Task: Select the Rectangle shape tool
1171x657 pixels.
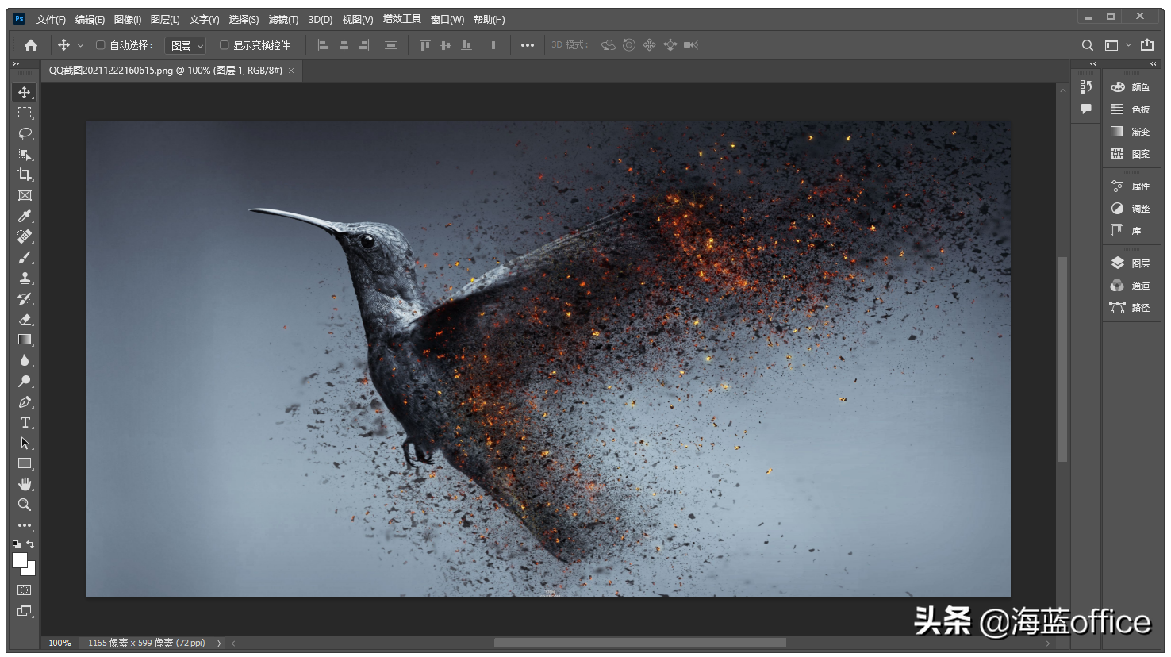Action: click(25, 463)
